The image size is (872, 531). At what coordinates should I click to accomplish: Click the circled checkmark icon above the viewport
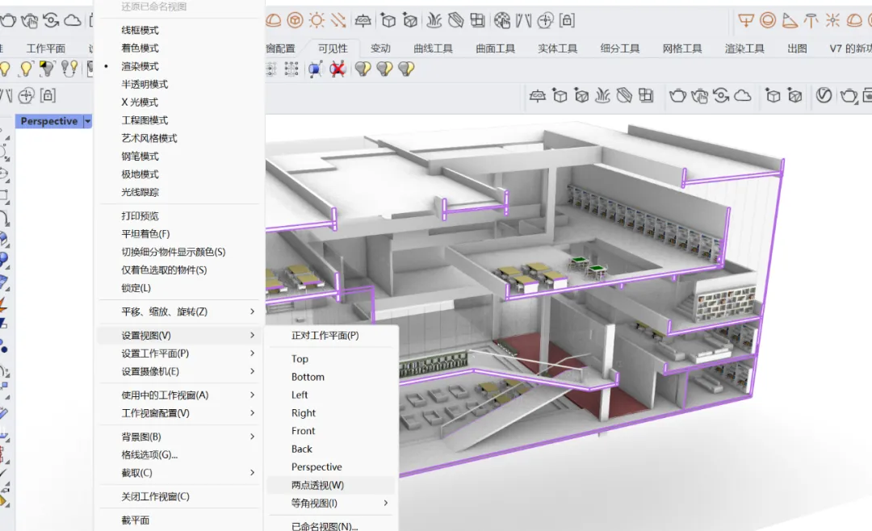pos(824,96)
